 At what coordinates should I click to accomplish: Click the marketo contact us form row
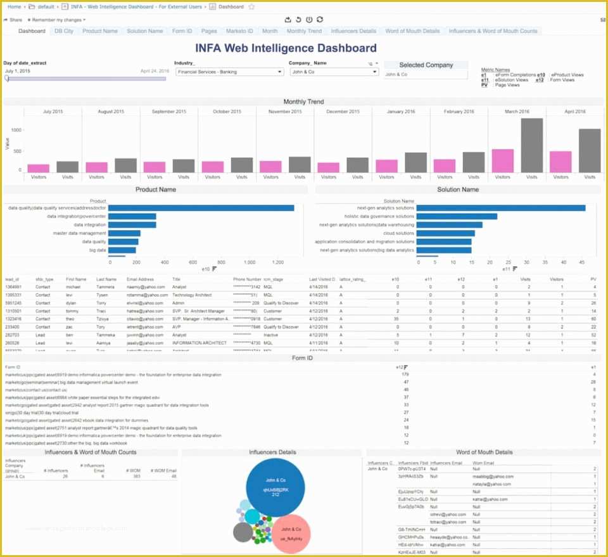pyautogui.click(x=300, y=390)
